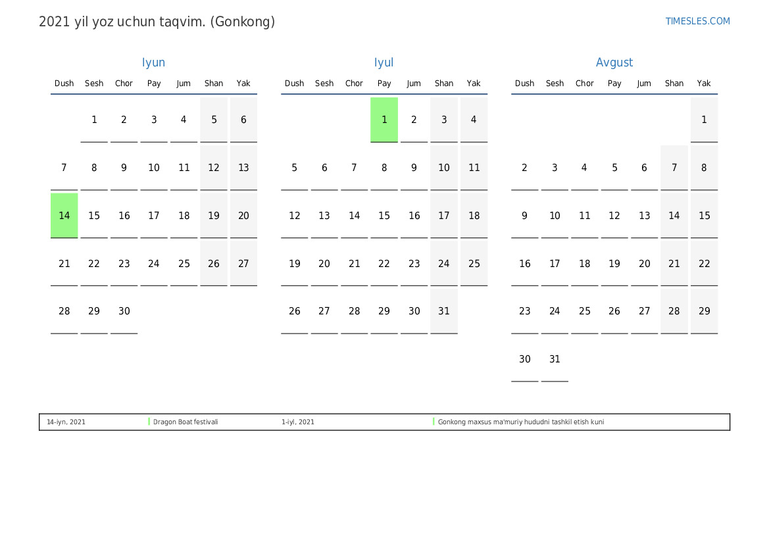The image size is (769, 544).
Task: Click the Iyul month heading
Action: (x=384, y=62)
